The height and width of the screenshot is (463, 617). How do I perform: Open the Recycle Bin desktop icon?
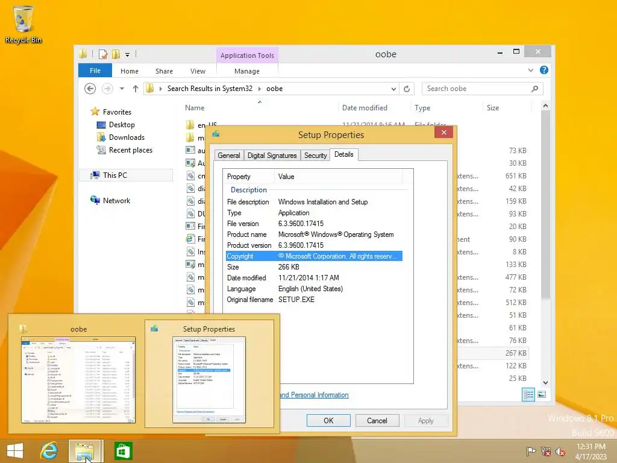pyautogui.click(x=23, y=24)
